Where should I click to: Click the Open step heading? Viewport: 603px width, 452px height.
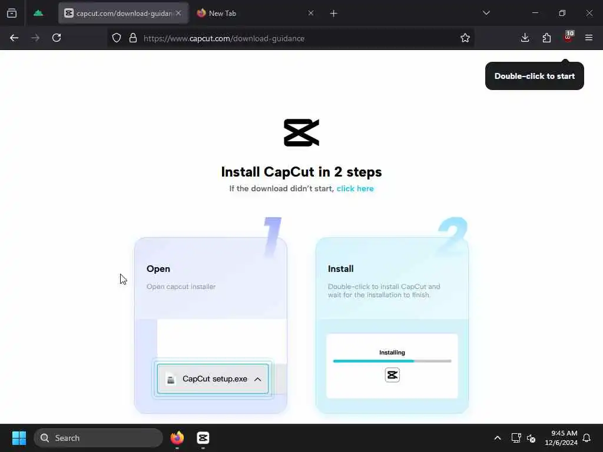click(158, 269)
